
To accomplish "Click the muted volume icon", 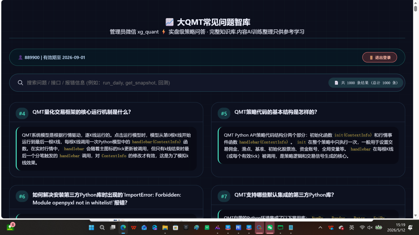I will tap(370, 228).
